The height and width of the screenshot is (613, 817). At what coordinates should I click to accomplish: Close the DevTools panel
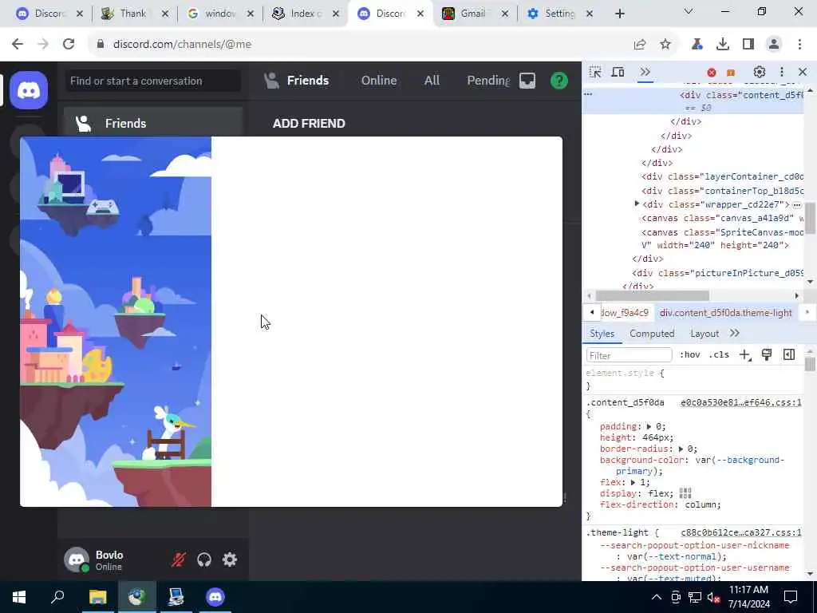coord(803,72)
